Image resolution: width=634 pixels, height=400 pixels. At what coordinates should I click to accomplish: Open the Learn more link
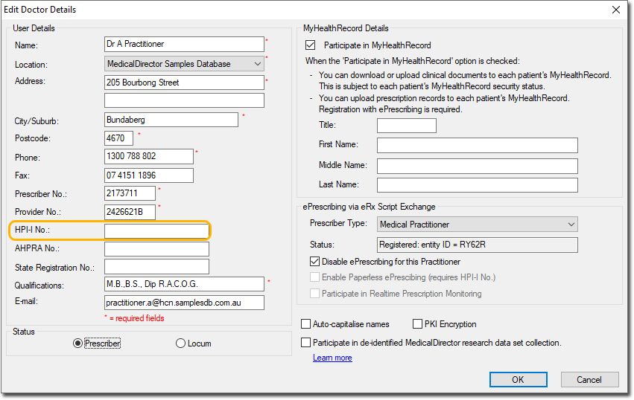332,358
